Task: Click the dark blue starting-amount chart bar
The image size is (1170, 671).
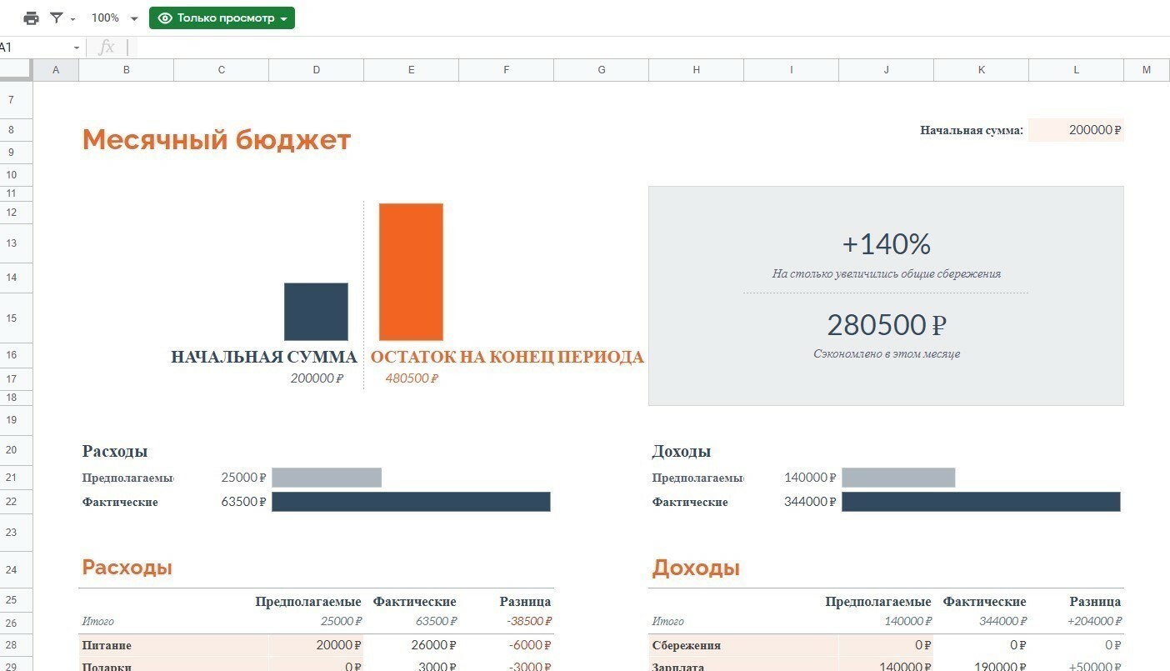Action: [316, 312]
